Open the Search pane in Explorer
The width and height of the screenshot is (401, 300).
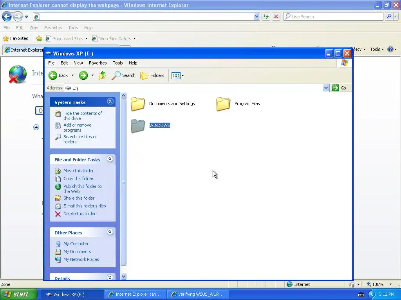click(124, 75)
